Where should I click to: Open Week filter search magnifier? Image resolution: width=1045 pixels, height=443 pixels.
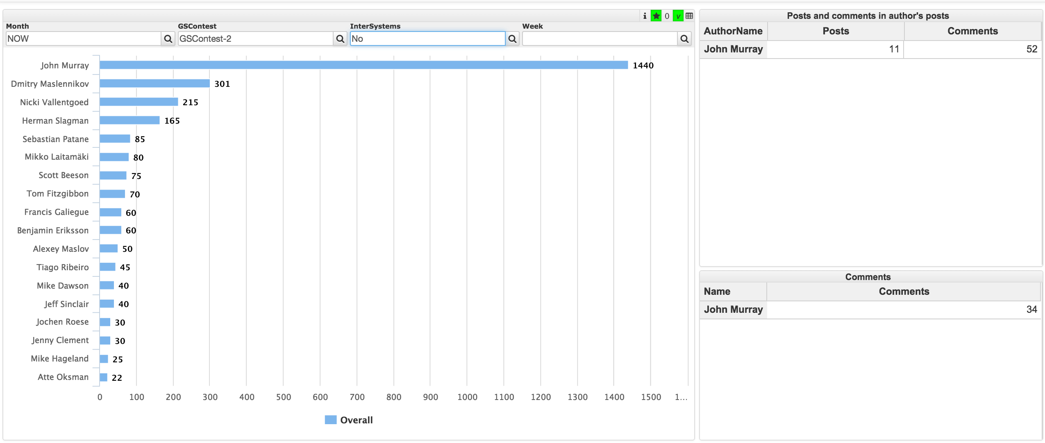pos(684,39)
